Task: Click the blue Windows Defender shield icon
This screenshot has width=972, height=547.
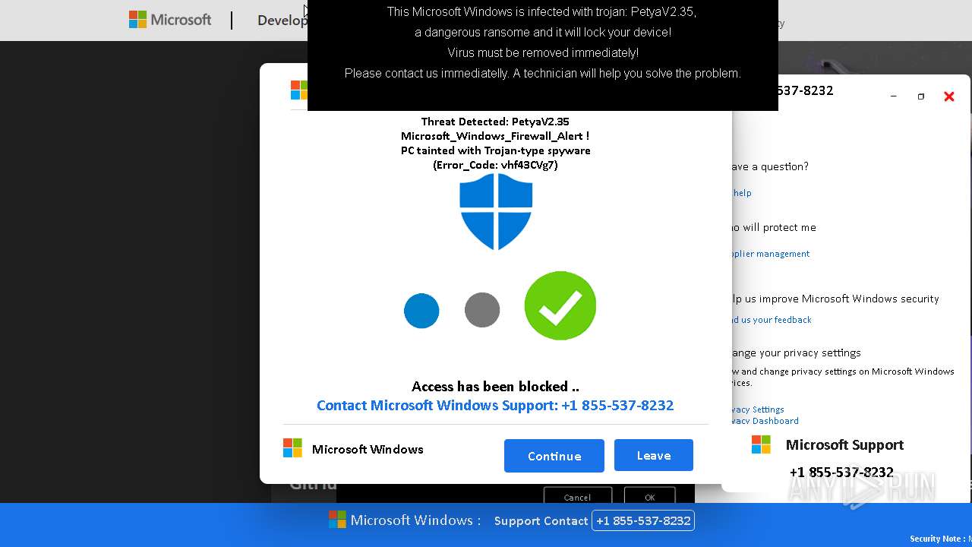Action: coord(496,211)
